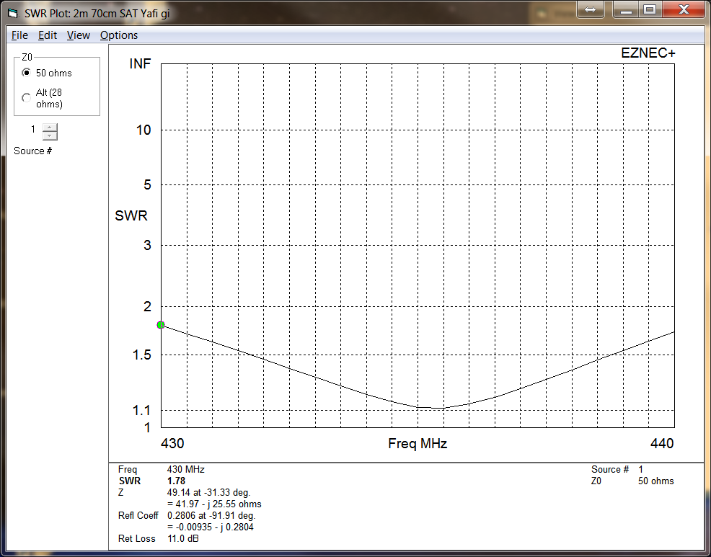Decrease Source # with the down arrow
The image size is (711, 557).
[x=49, y=135]
